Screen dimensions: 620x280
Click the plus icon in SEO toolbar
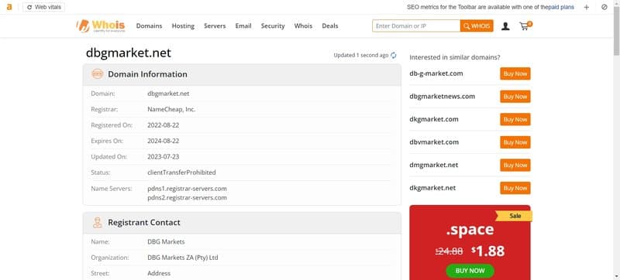pyautogui.click(x=587, y=7)
